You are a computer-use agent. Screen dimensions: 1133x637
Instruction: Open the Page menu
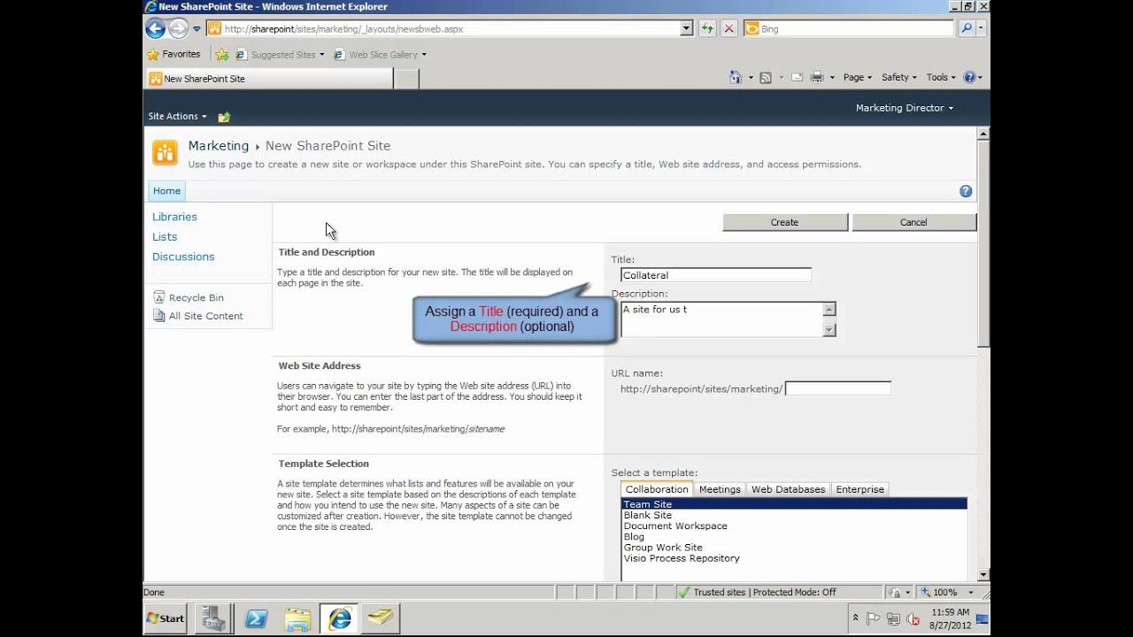pyautogui.click(x=857, y=78)
